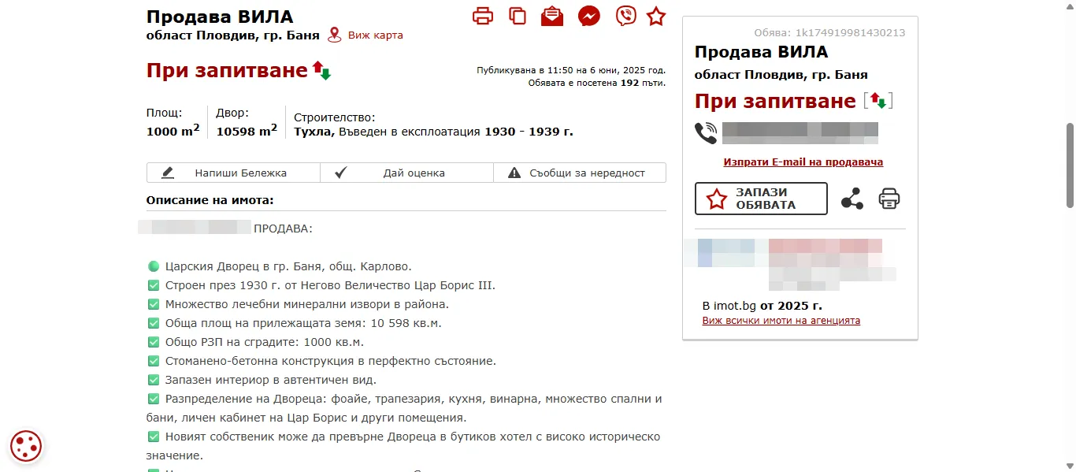The width and height of the screenshot is (1076, 472).
Task: Open the 'Напиши Бележка' tab
Action: (x=233, y=173)
